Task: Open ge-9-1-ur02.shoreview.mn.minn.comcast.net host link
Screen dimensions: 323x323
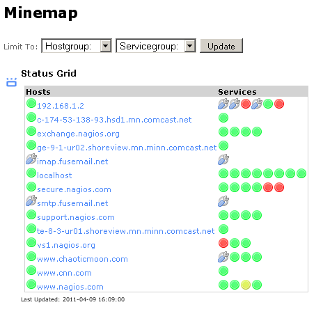Action: (x=127, y=148)
